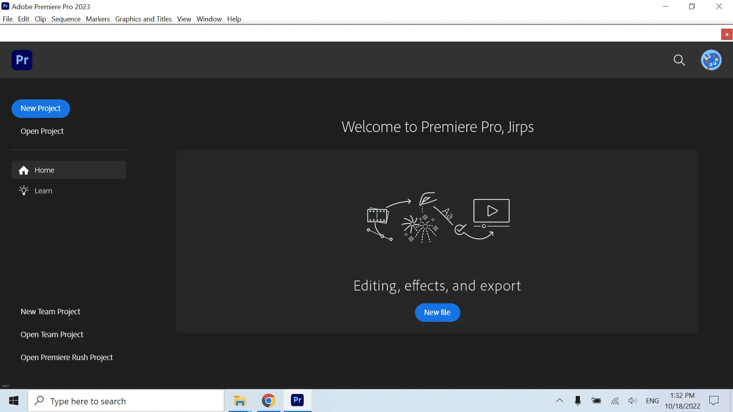Open Wi-Fi network tray icon
The image size is (733, 412).
(x=615, y=401)
